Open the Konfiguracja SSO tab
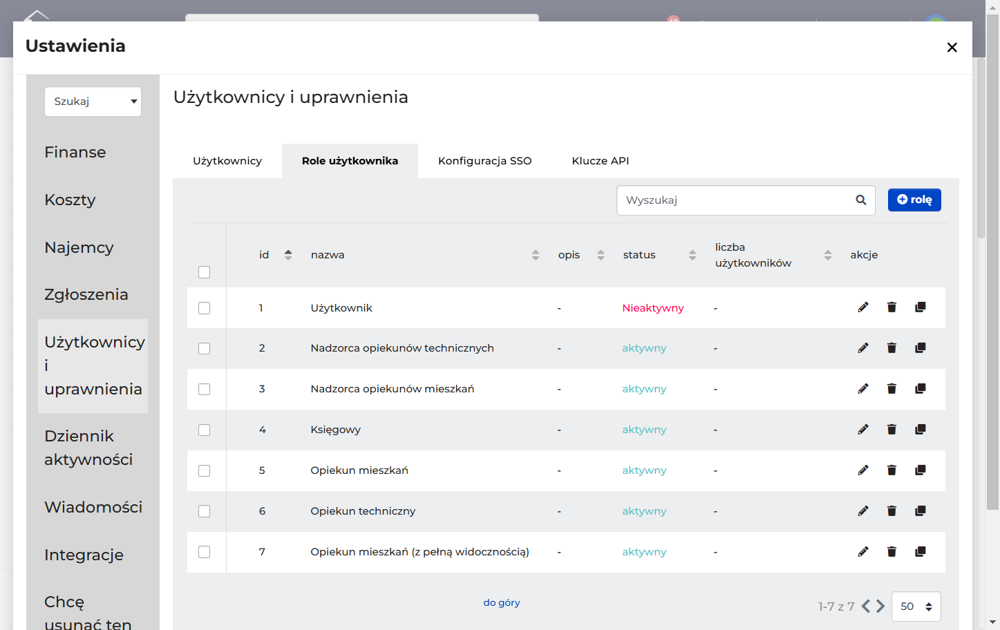The width and height of the screenshot is (1000, 630). click(x=485, y=161)
